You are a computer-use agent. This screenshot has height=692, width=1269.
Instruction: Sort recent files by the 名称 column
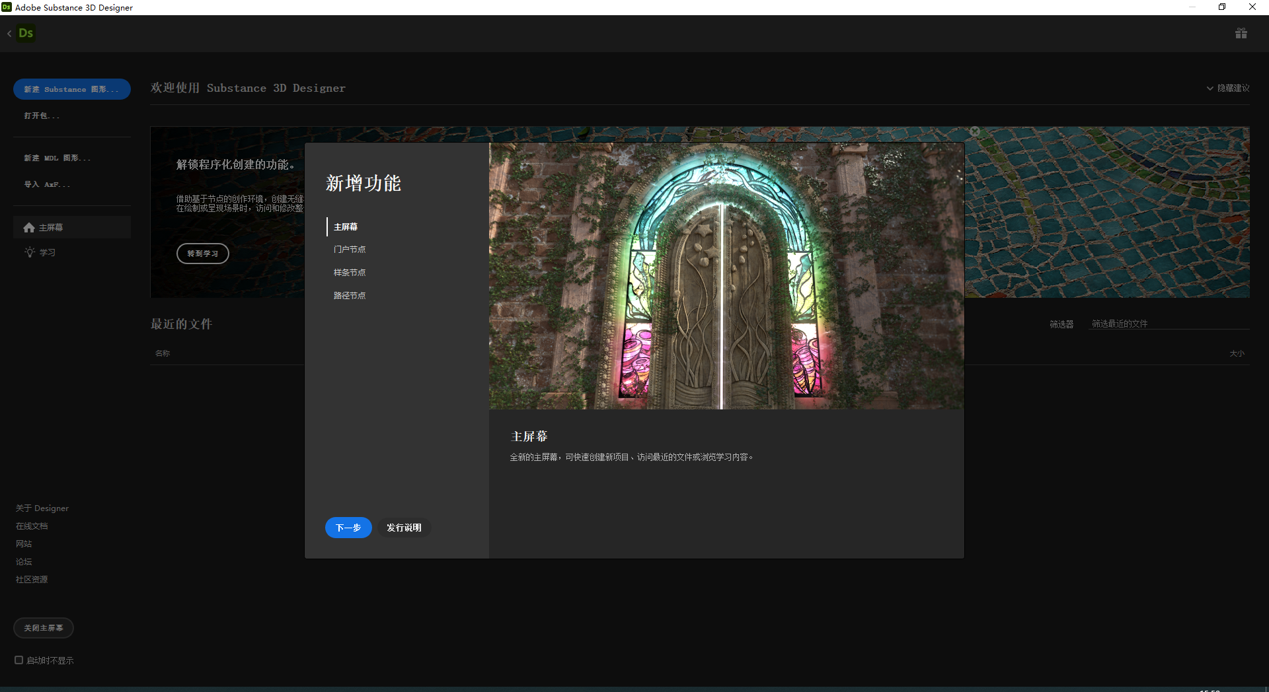[x=163, y=353]
